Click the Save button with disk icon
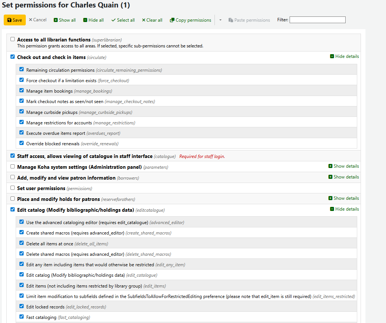 [x=15, y=20]
